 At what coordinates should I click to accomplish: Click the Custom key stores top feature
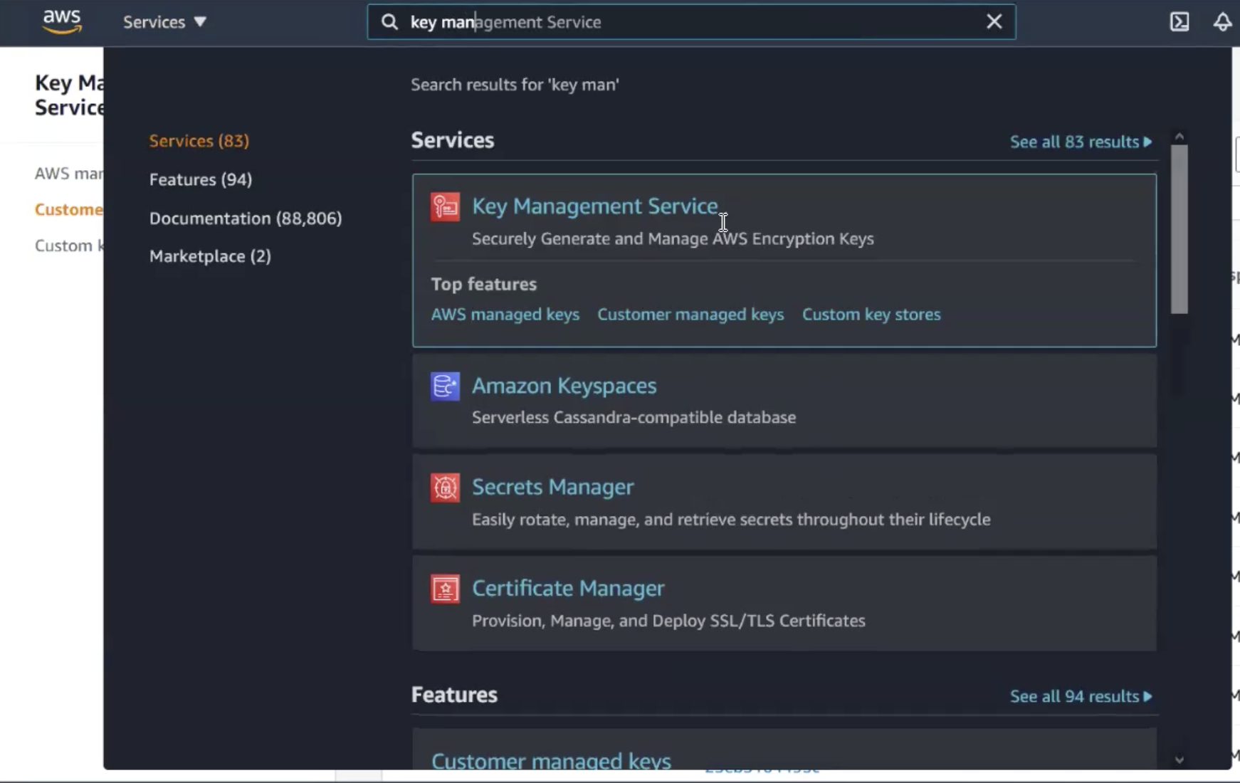click(871, 314)
